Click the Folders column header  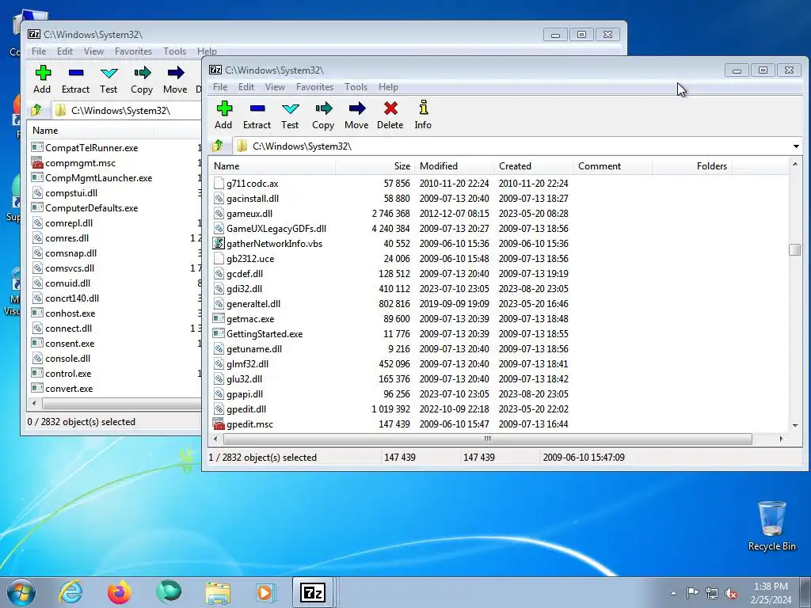pyautogui.click(x=691, y=166)
